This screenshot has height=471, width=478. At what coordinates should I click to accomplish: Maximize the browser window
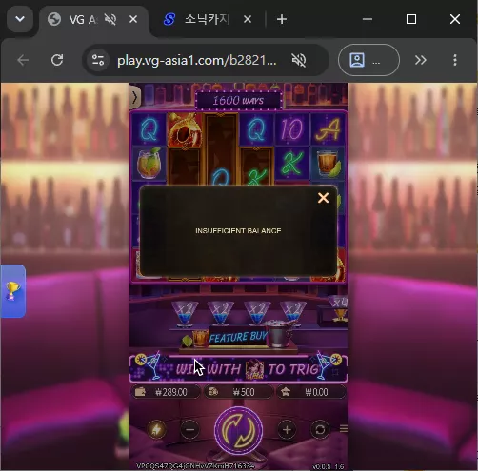click(411, 19)
